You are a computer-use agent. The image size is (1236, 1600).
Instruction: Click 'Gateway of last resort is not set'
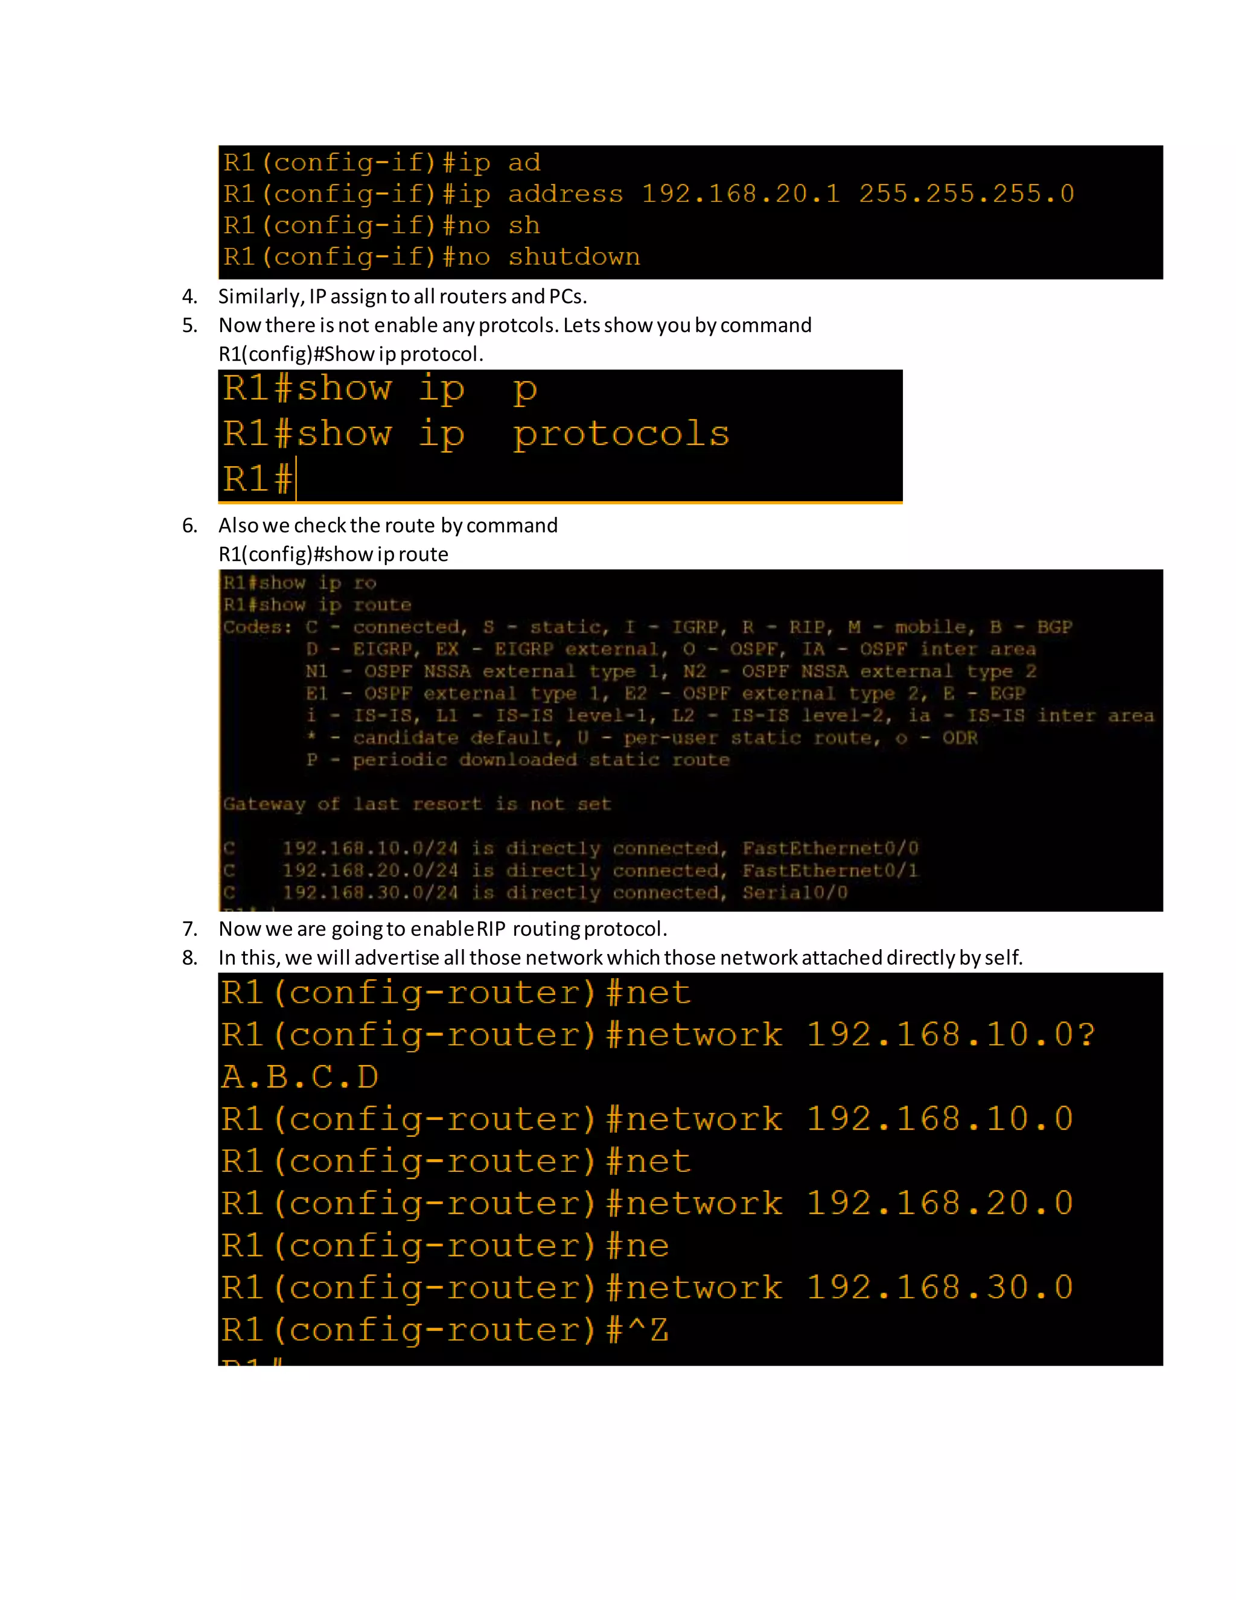click(416, 804)
